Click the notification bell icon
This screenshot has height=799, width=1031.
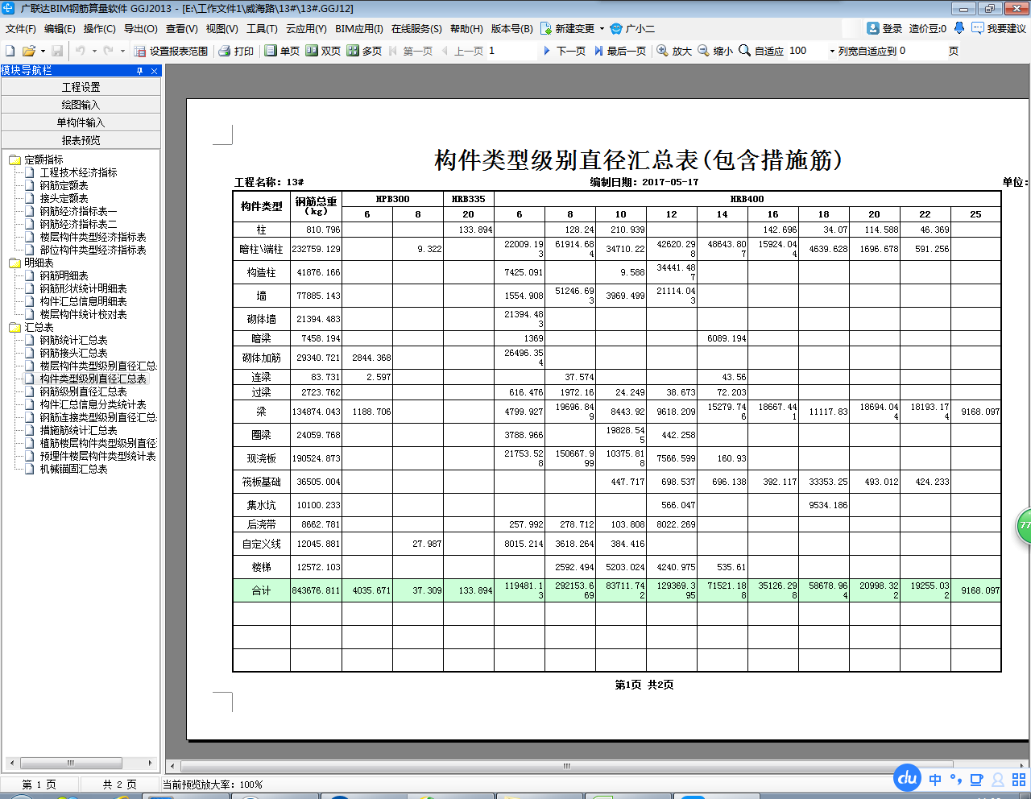pyautogui.click(x=959, y=28)
